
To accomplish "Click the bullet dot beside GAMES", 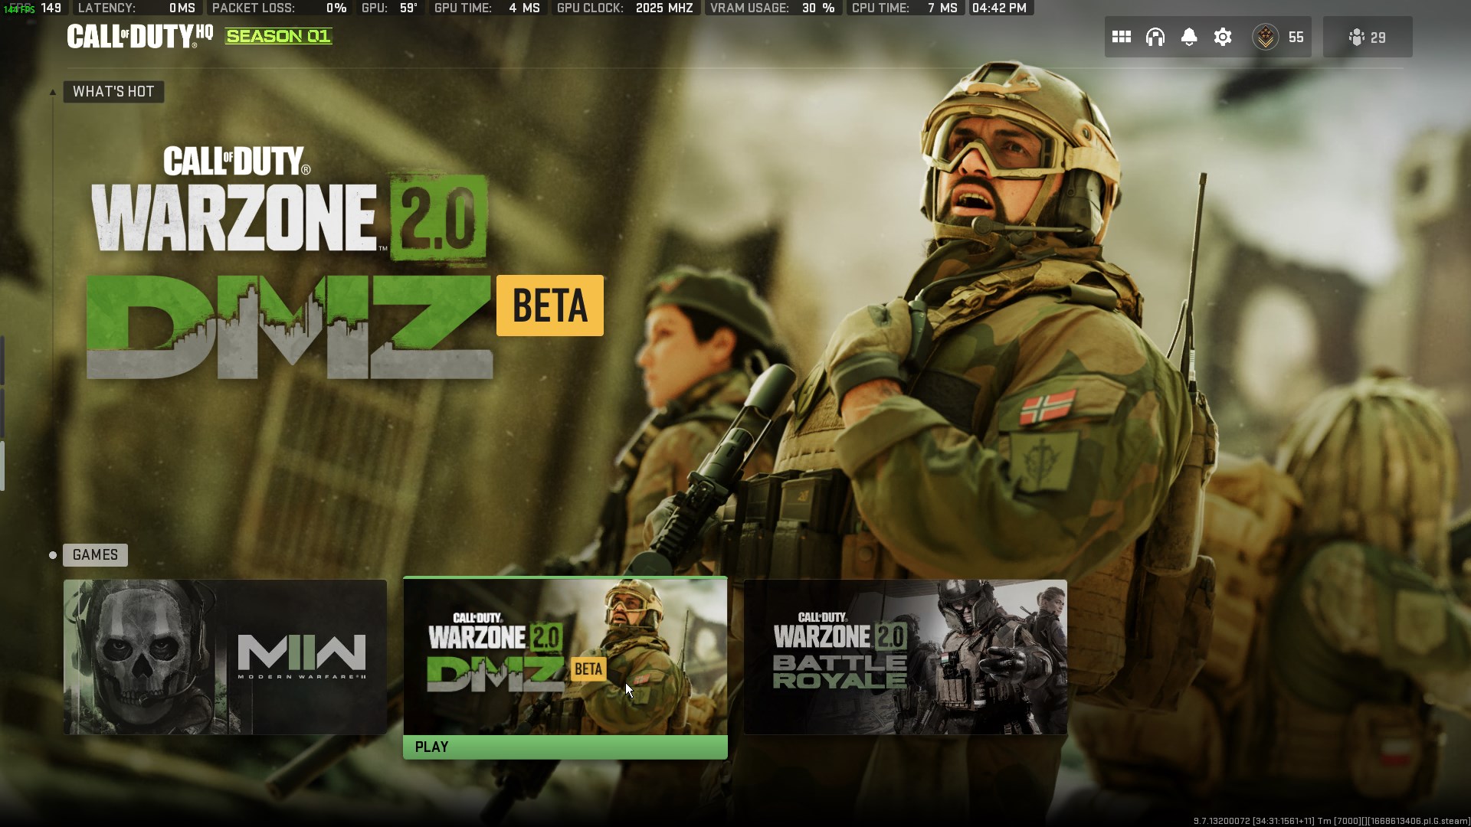I will tap(53, 555).
